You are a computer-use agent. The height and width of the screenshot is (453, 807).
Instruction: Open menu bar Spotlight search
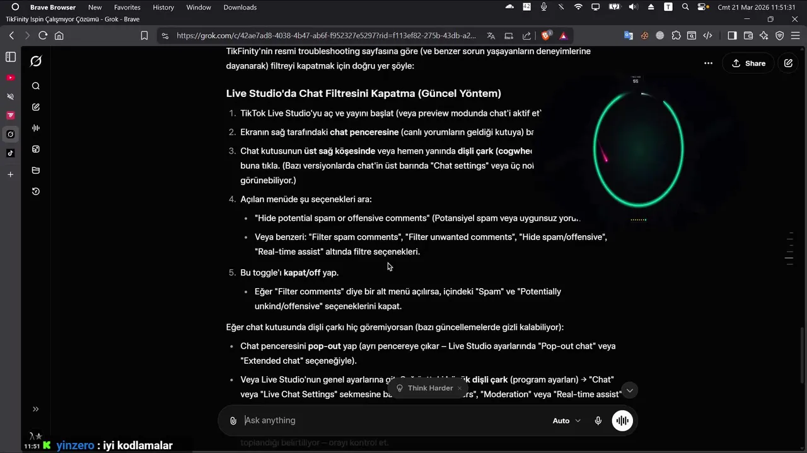click(685, 7)
